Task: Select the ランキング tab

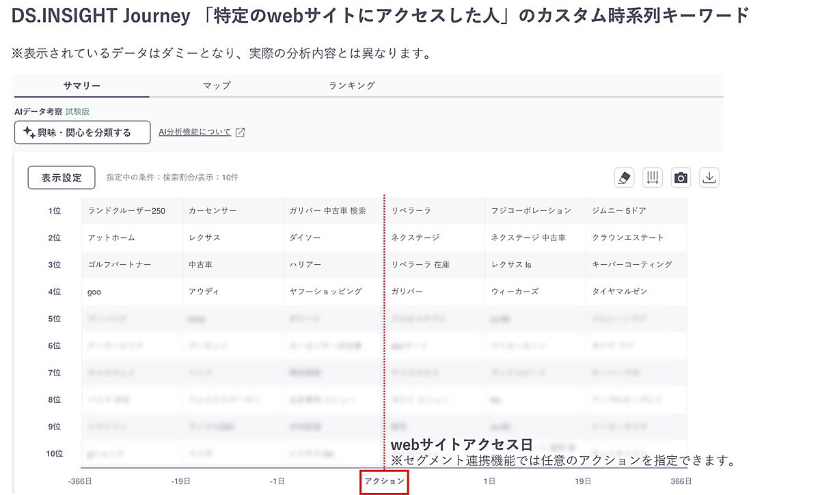Action: click(352, 85)
